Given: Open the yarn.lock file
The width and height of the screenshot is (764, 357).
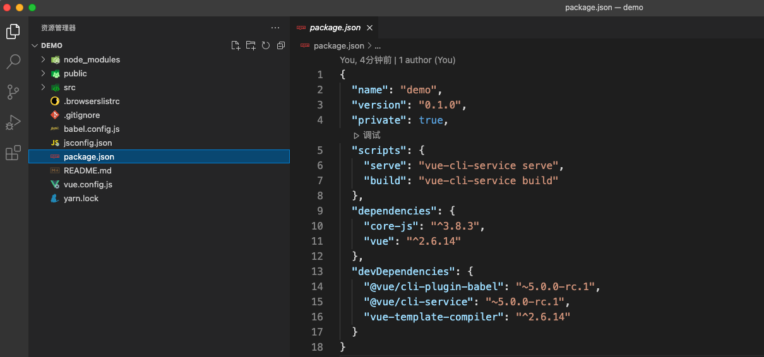Looking at the screenshot, I should 159,198.
